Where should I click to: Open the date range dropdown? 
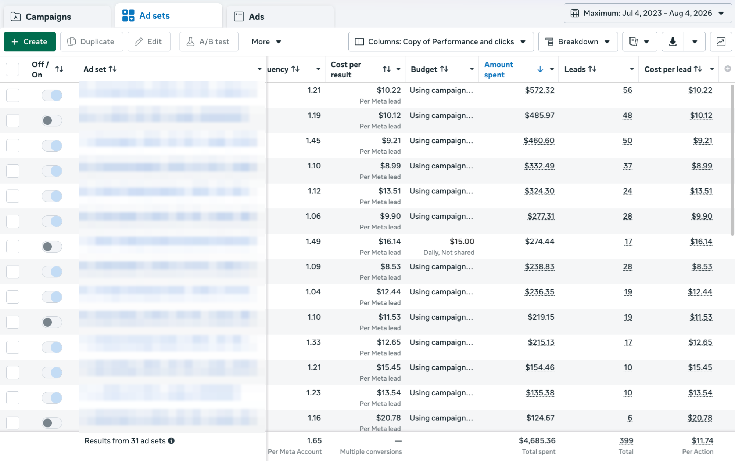pyautogui.click(x=648, y=13)
